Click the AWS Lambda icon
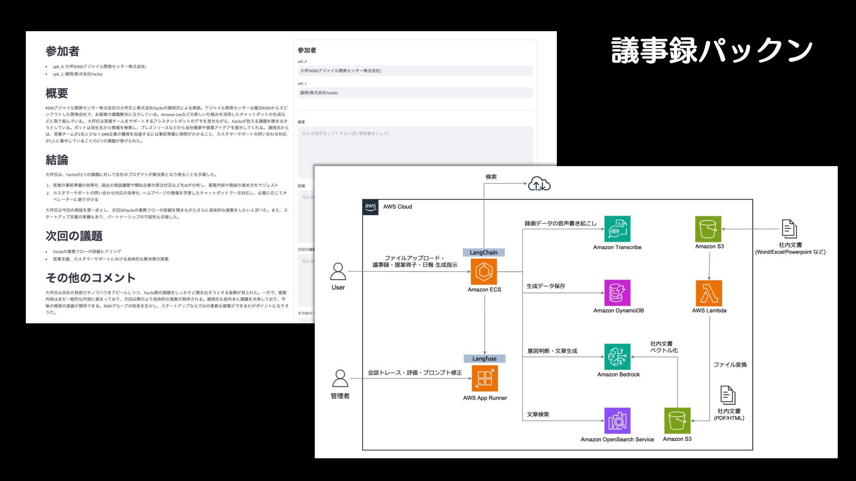The height and width of the screenshot is (481, 856). click(709, 293)
